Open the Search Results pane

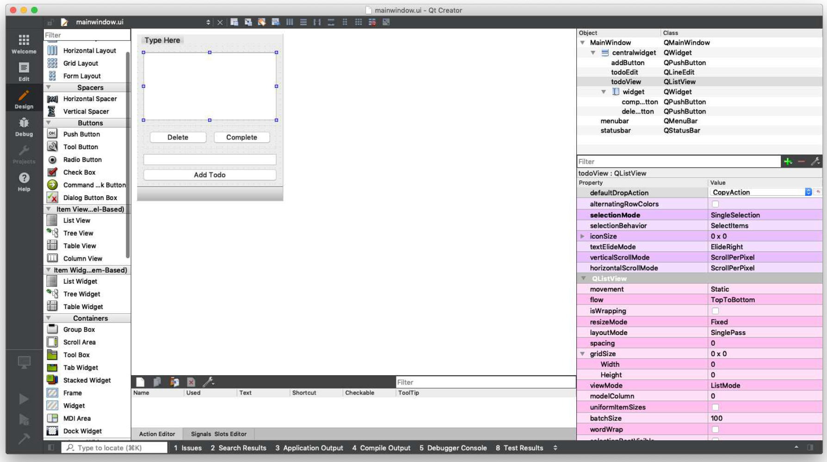tap(239, 448)
